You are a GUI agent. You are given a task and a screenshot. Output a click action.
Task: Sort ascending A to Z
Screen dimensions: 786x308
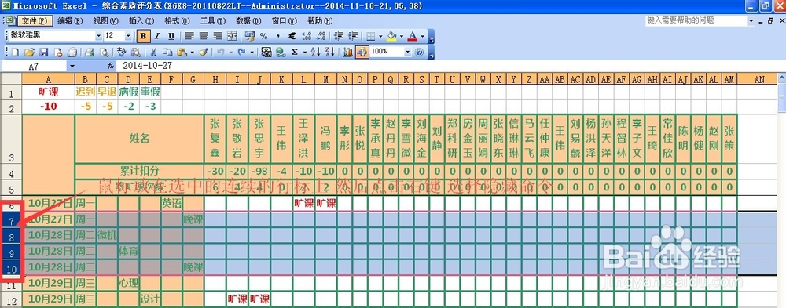(315, 52)
